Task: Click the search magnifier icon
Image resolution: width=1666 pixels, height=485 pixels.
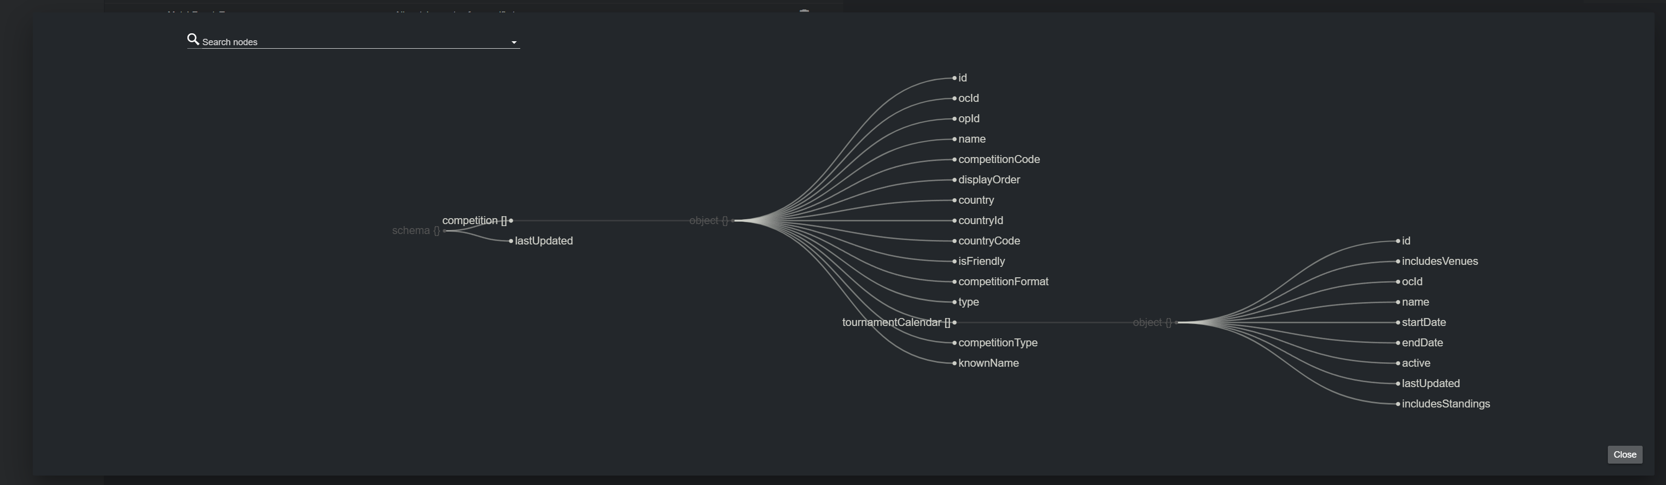Action: 193,40
